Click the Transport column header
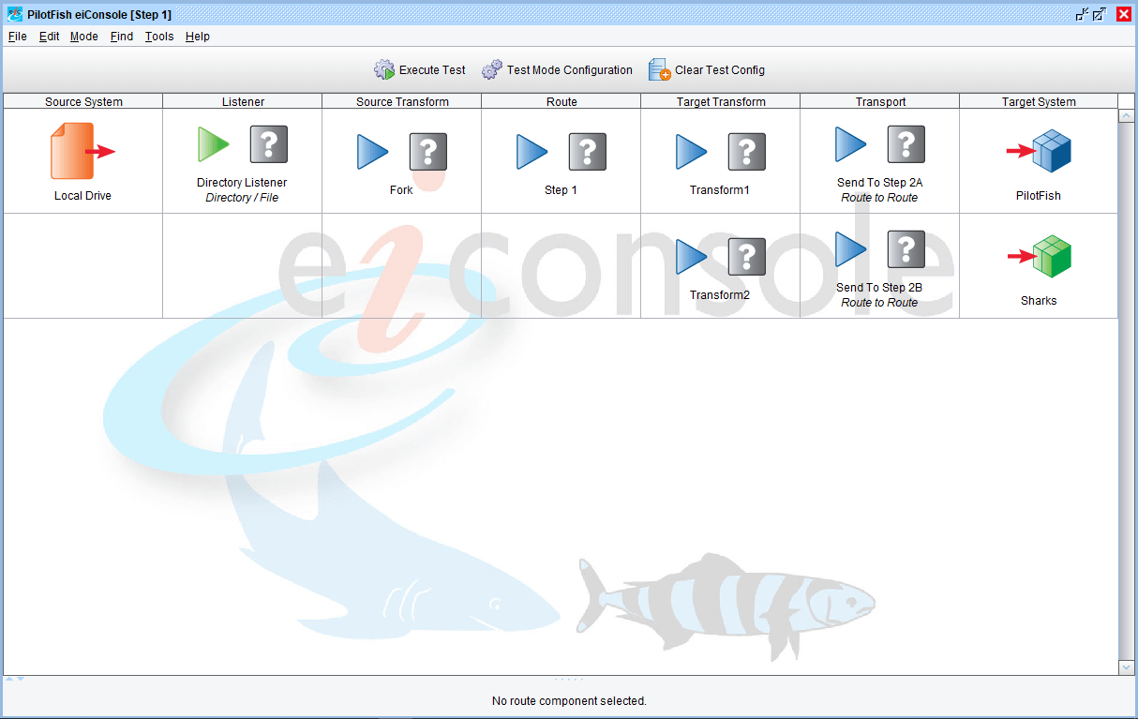Image resolution: width=1138 pixels, height=719 pixels. 880,101
